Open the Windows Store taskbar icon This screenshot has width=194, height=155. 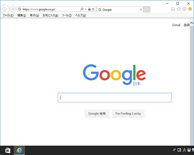(x=8, y=150)
